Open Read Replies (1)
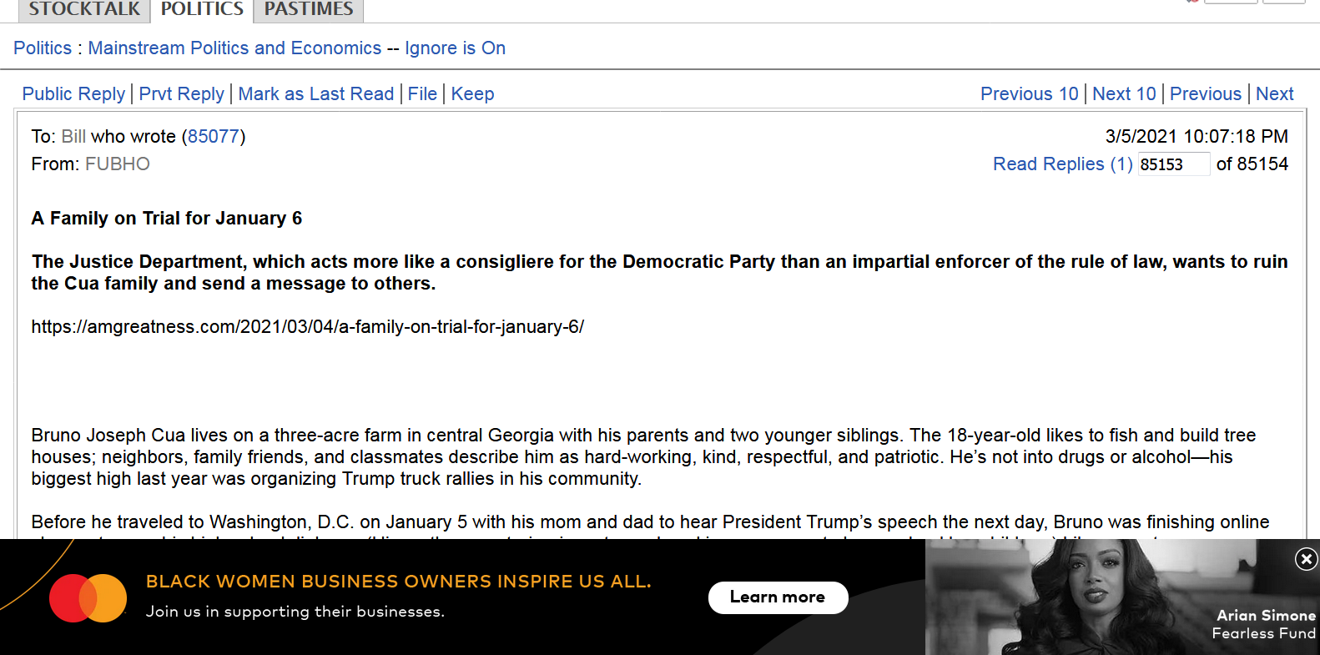Screen dimensions: 1320x655 point(1062,164)
